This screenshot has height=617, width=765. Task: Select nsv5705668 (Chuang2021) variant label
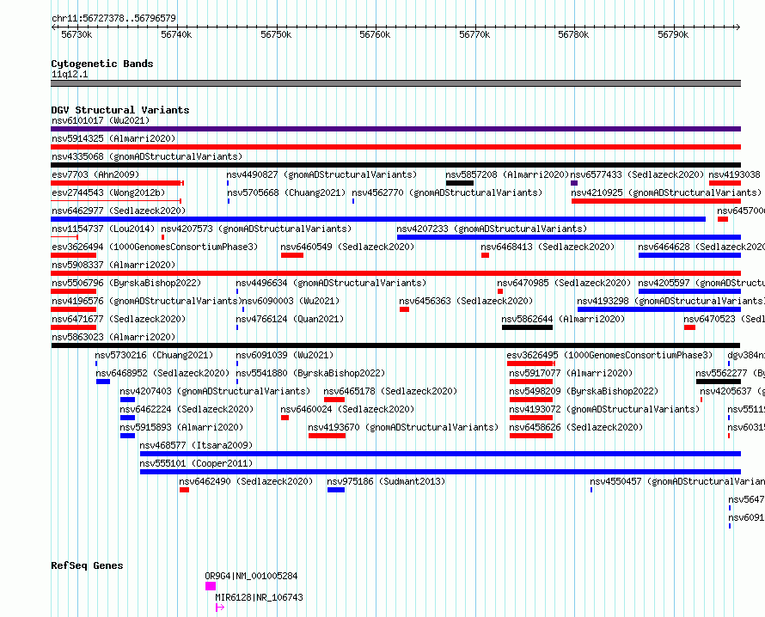coord(286,192)
